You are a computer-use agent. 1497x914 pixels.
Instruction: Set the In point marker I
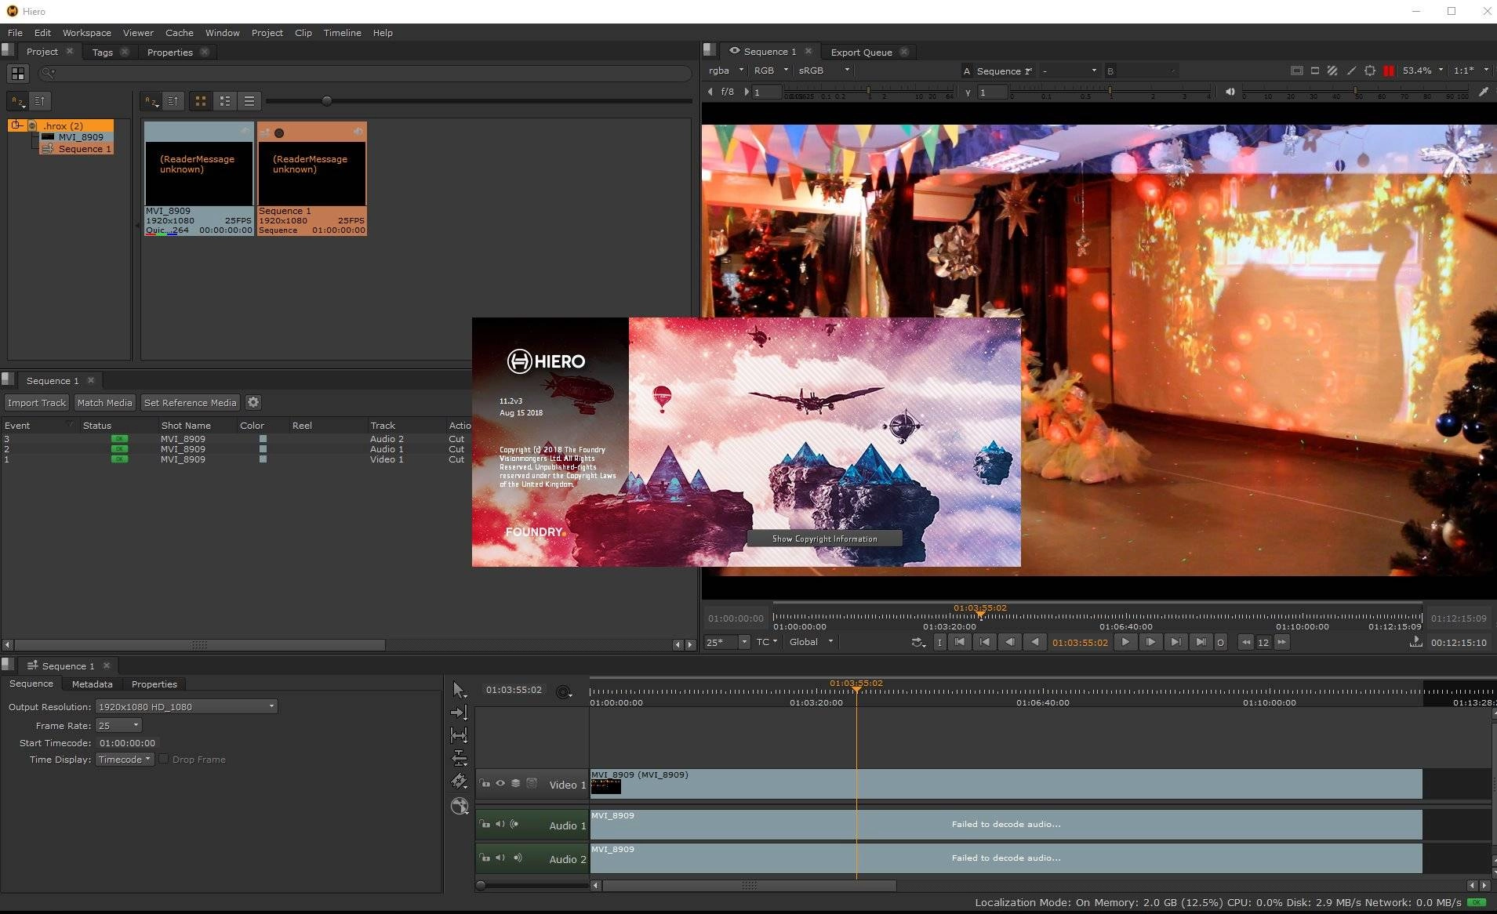tap(939, 642)
